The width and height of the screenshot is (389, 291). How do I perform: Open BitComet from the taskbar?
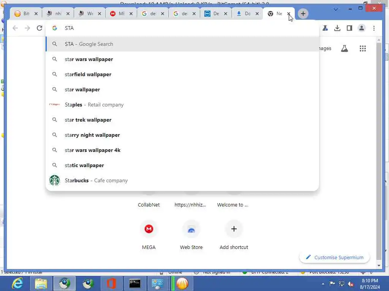[x=182, y=283]
